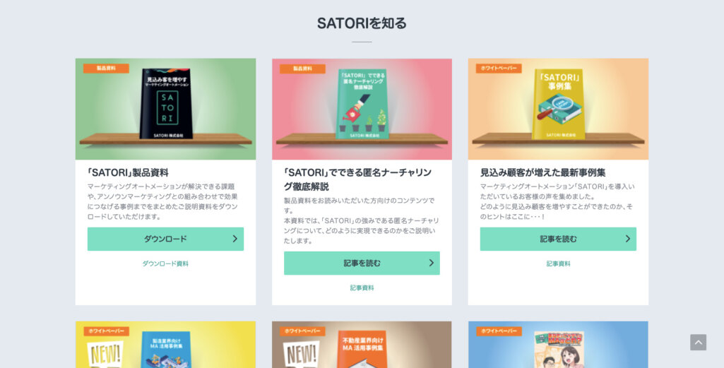Screen dimensions: 724x368
Task: Click 製品資料 tag on green card
Action: [x=106, y=69]
